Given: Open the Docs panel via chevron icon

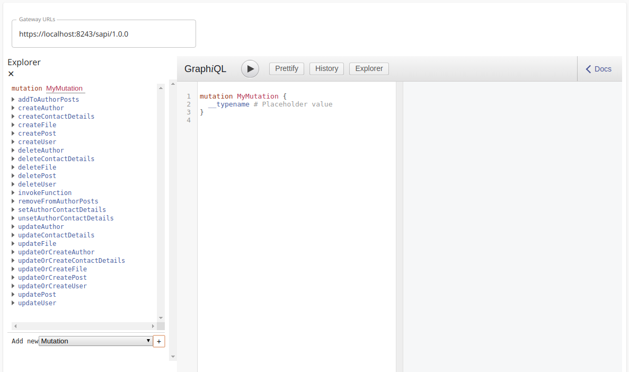Looking at the screenshot, I should [599, 68].
